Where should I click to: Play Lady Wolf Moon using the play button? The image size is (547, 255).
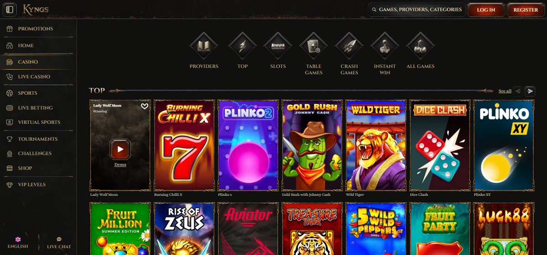tap(120, 149)
